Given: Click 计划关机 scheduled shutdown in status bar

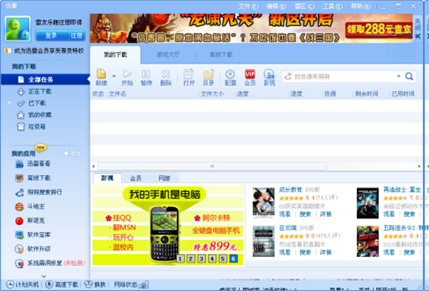Looking at the screenshot, I should pos(22,285).
